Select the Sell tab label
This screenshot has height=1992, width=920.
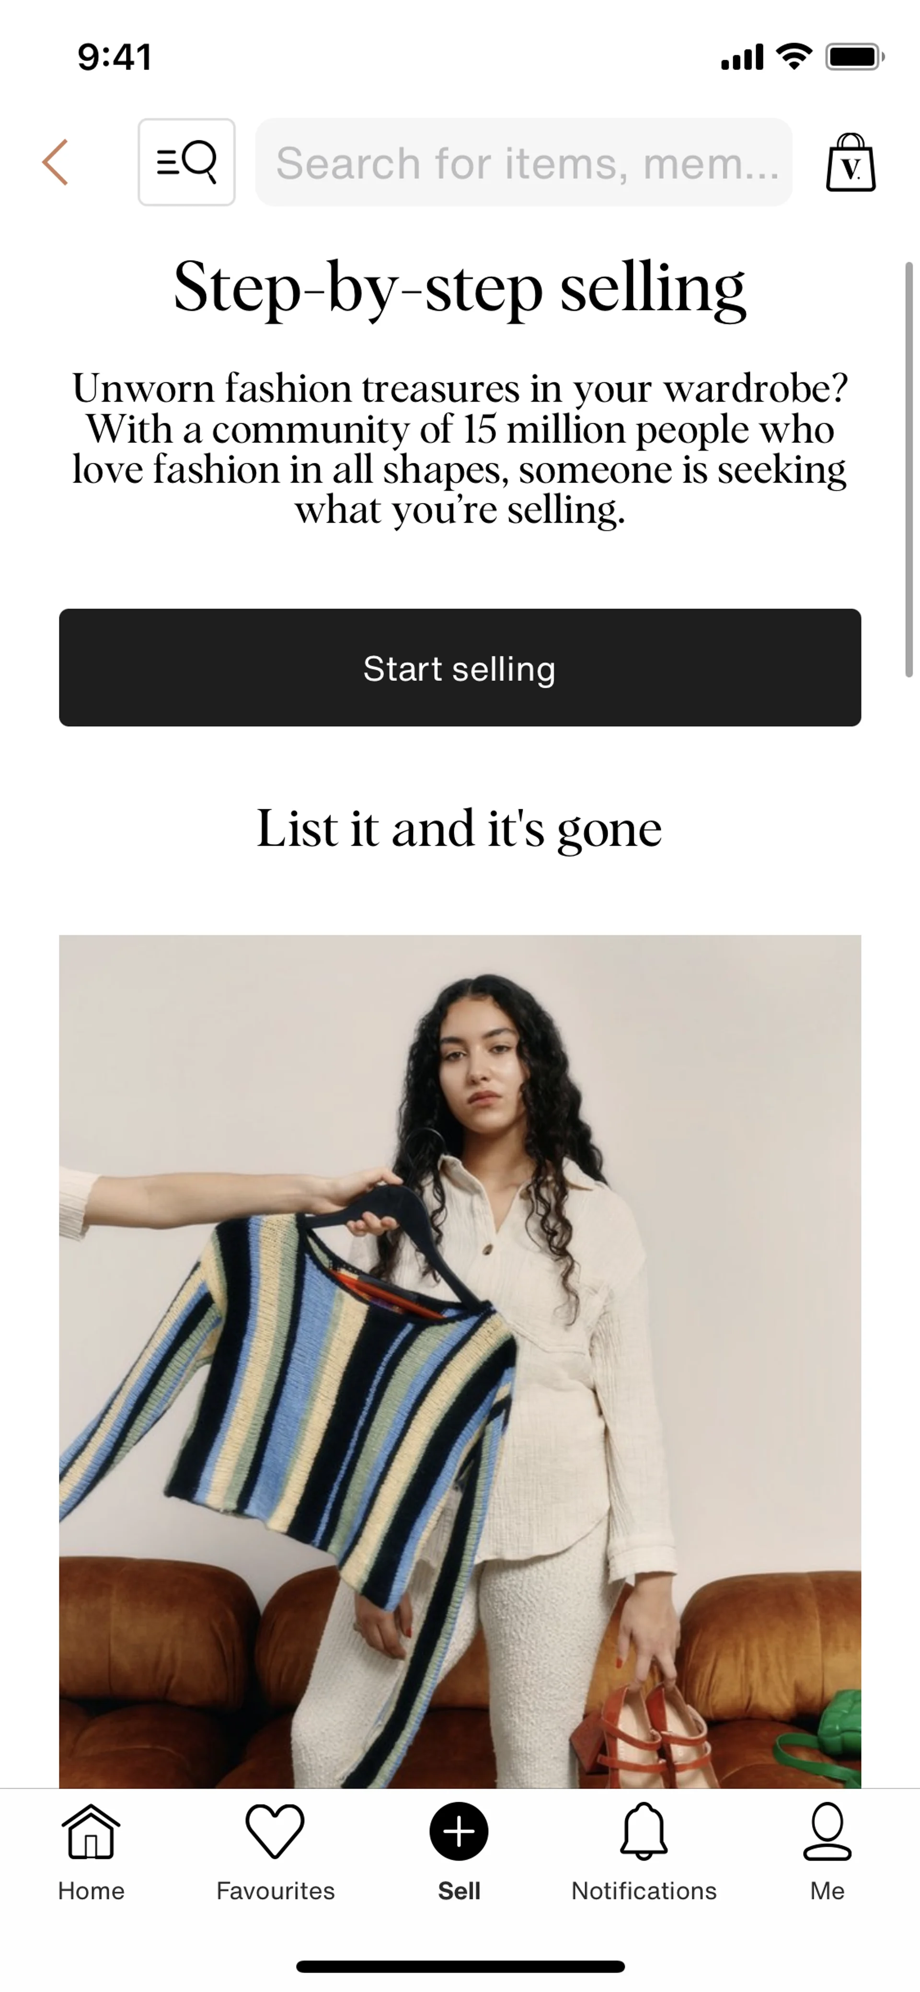coord(459,1891)
